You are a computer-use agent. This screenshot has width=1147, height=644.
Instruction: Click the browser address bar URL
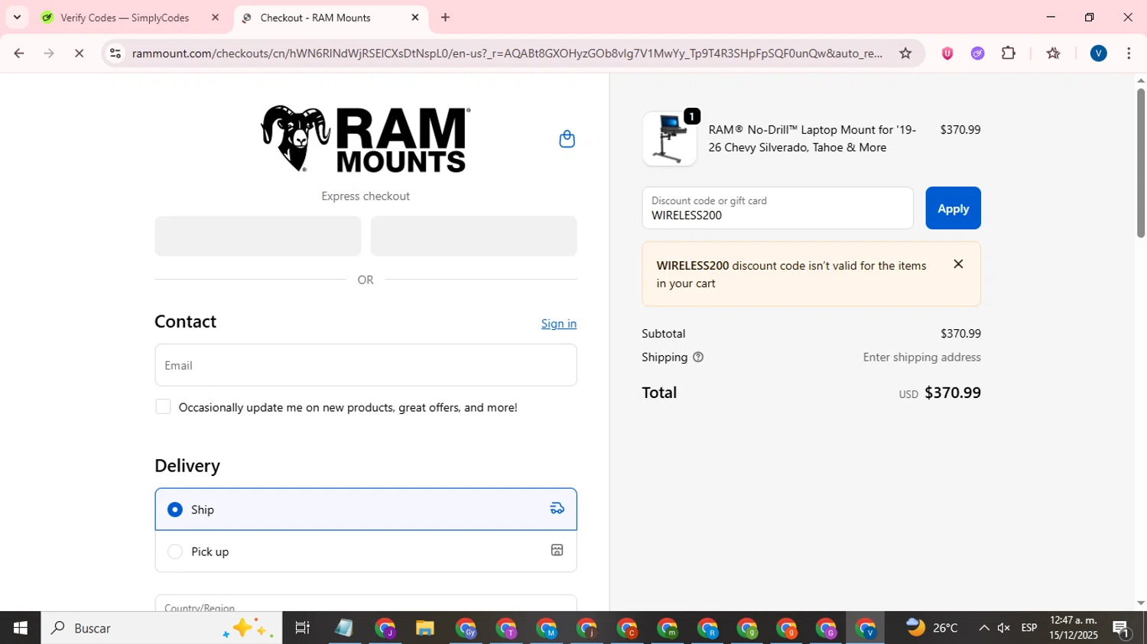pos(507,53)
